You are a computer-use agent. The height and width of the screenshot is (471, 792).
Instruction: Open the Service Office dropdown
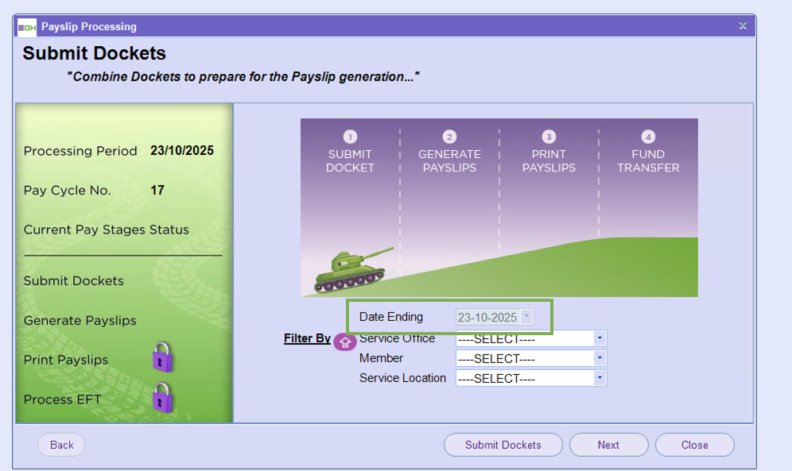[599, 338]
